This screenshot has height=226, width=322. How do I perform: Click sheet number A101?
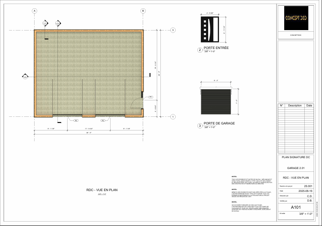296,208
